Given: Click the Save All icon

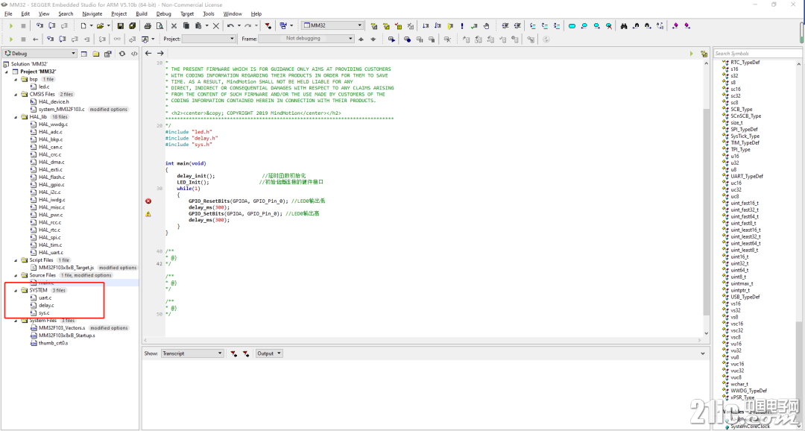Looking at the screenshot, I should pyautogui.click(x=133, y=25).
